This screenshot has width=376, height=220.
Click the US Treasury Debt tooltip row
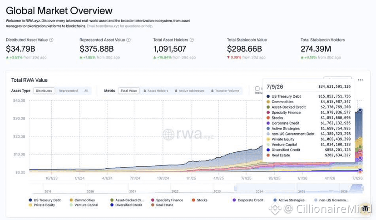pos(308,96)
